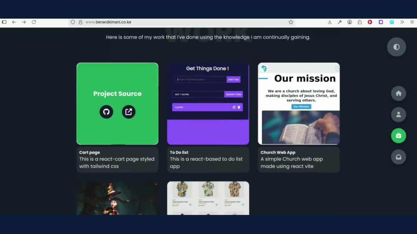Image resolution: width=417 pixels, height=234 pixels.
Task: Open the wizard character project thumbnail
Action: (117, 198)
